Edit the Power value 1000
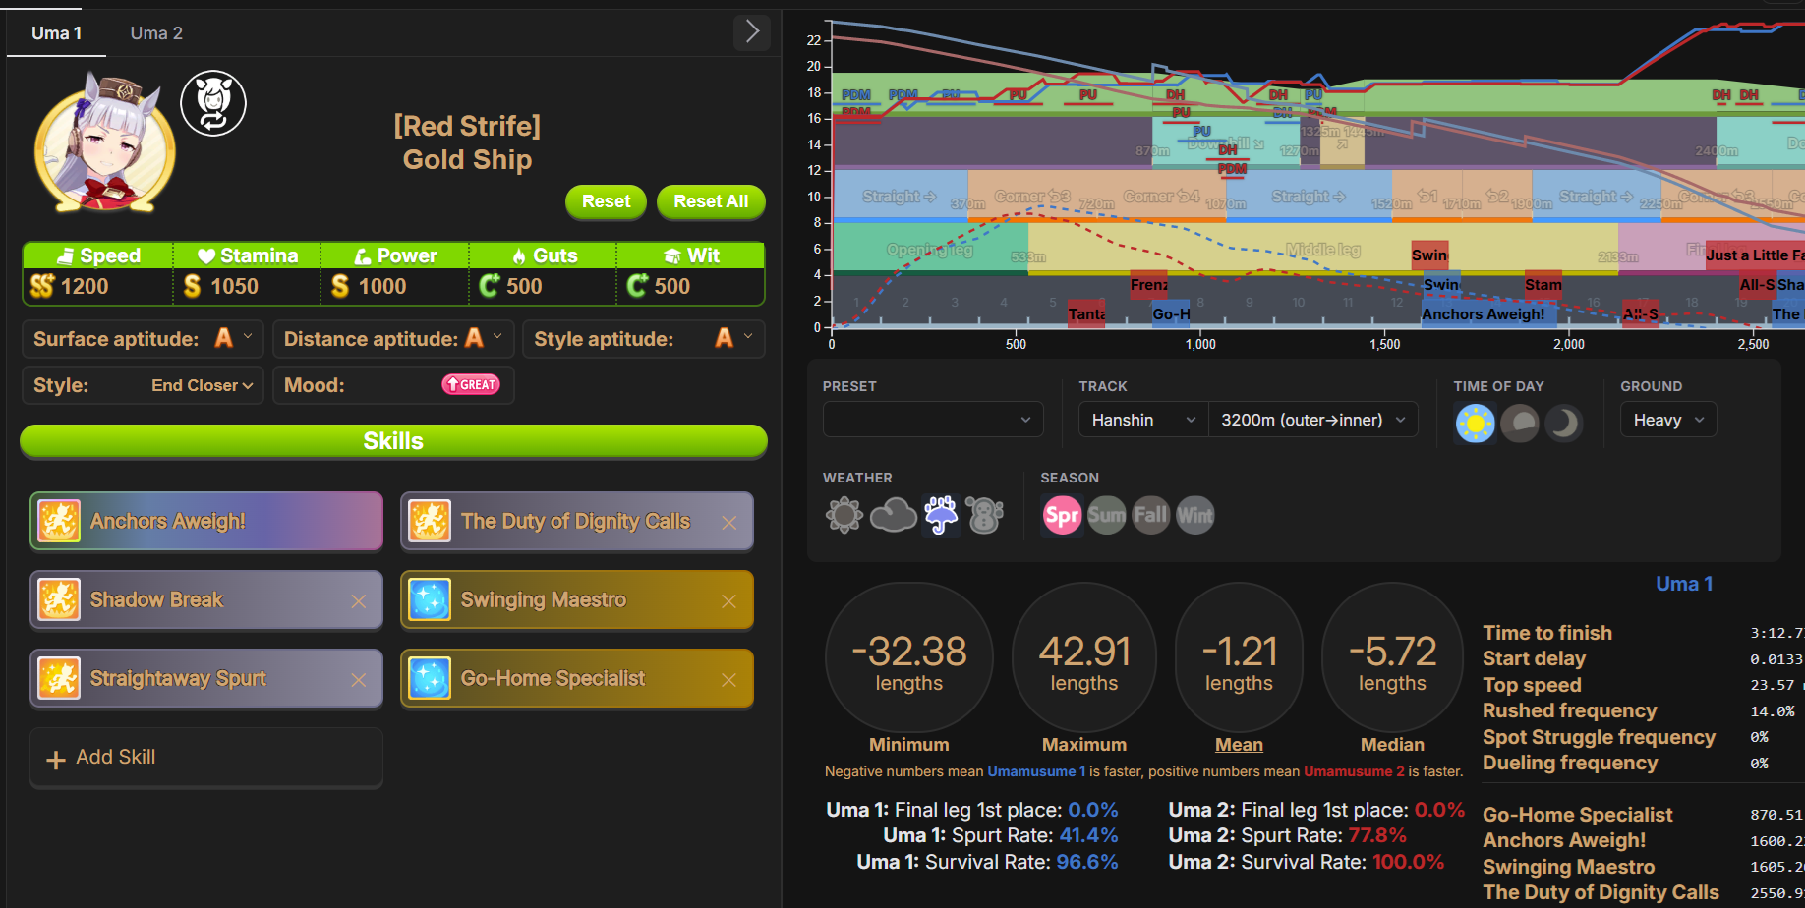1805x908 pixels. tap(382, 286)
